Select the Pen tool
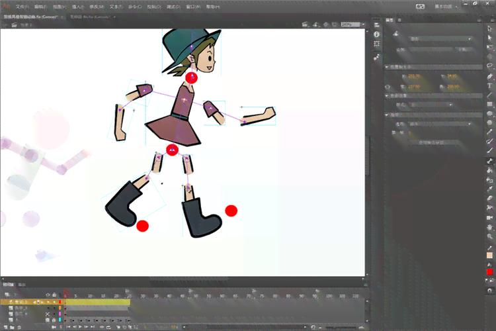The image size is (496, 331). click(489, 76)
